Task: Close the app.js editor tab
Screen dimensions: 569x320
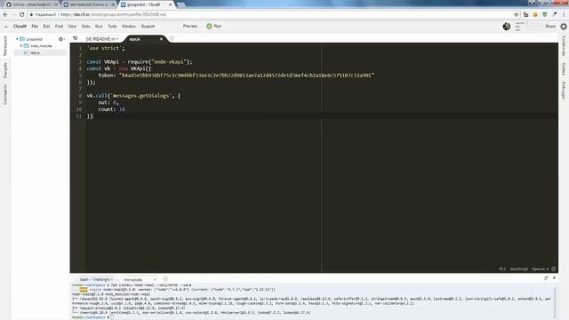Action: pyautogui.click(x=162, y=39)
